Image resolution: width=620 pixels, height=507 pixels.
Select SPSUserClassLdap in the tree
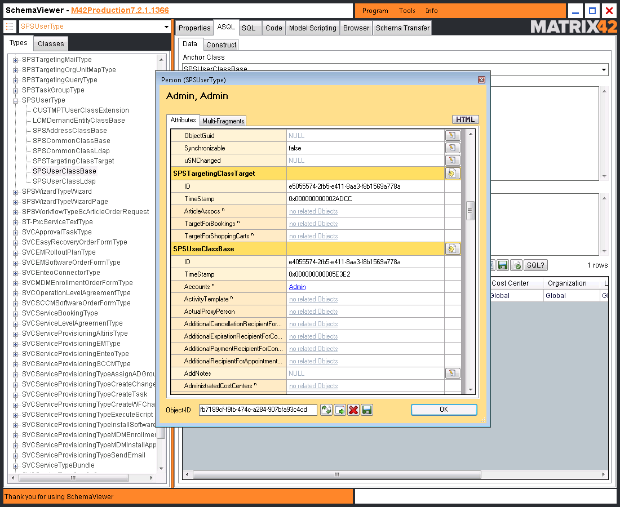tap(64, 181)
